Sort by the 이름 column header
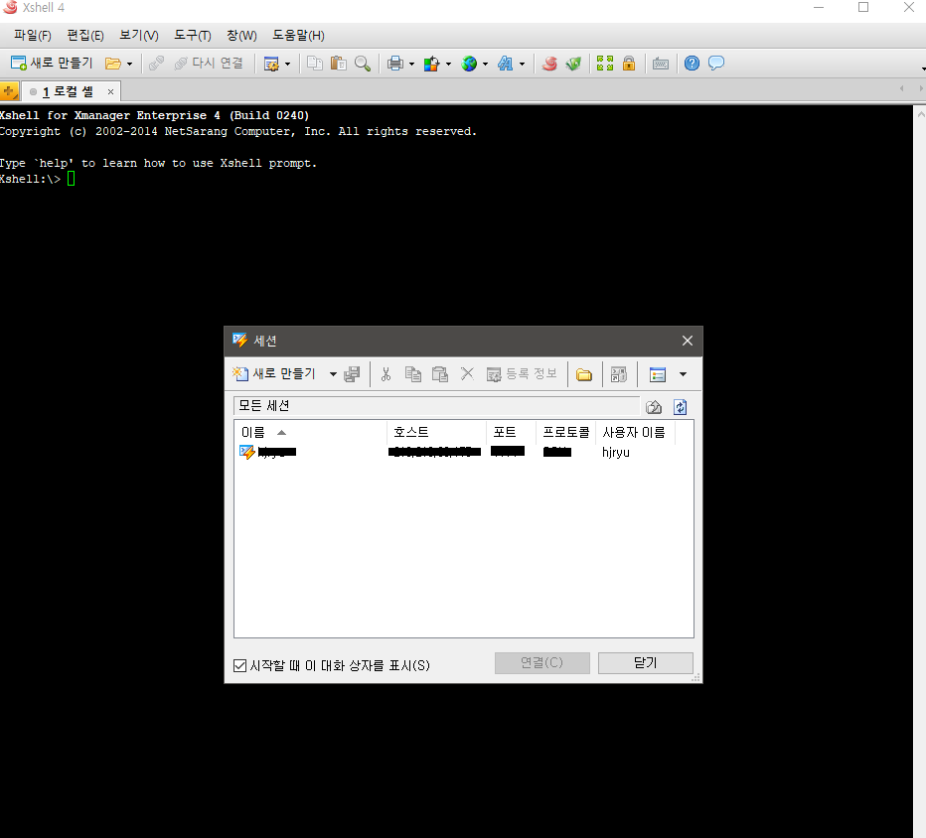Viewport: 926px width, 838px height. (311, 432)
